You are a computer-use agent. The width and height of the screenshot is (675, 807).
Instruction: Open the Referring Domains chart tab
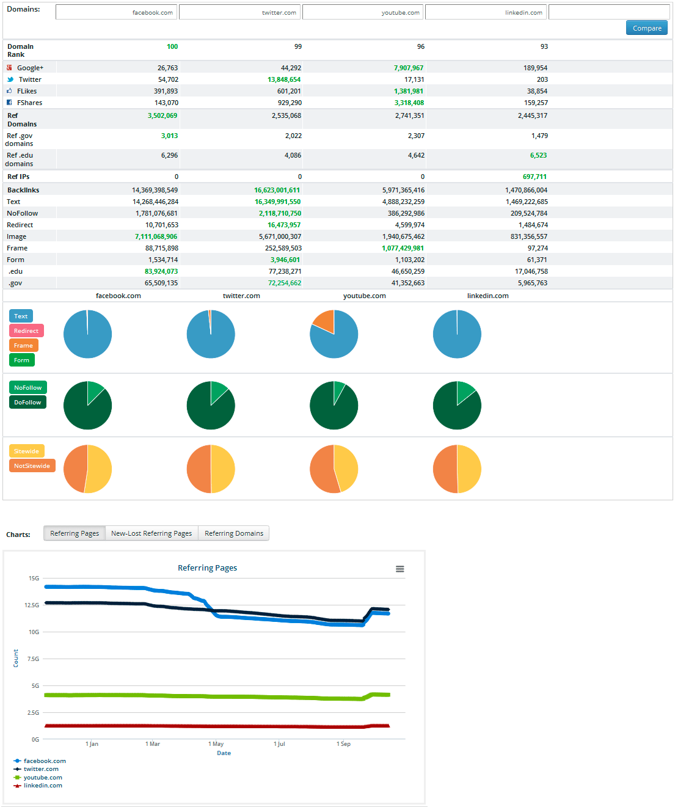(234, 533)
